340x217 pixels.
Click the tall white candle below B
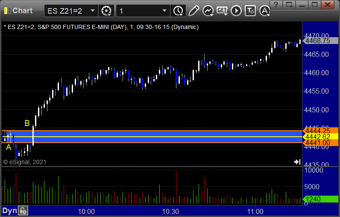[x=33, y=135]
